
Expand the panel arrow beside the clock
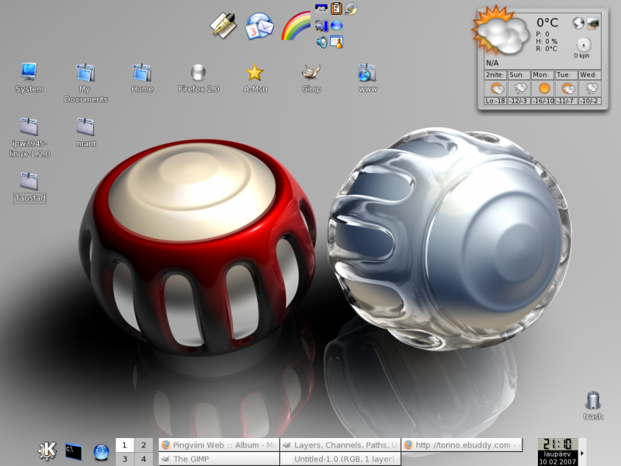pyautogui.click(x=582, y=452)
